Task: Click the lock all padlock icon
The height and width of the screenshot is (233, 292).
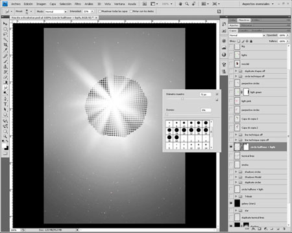Action: pyautogui.click(x=251, y=41)
